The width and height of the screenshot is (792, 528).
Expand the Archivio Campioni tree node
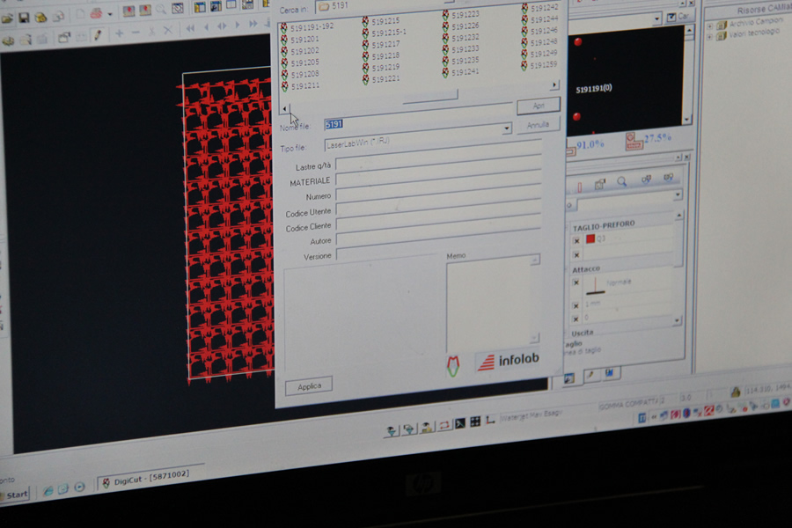710,25
